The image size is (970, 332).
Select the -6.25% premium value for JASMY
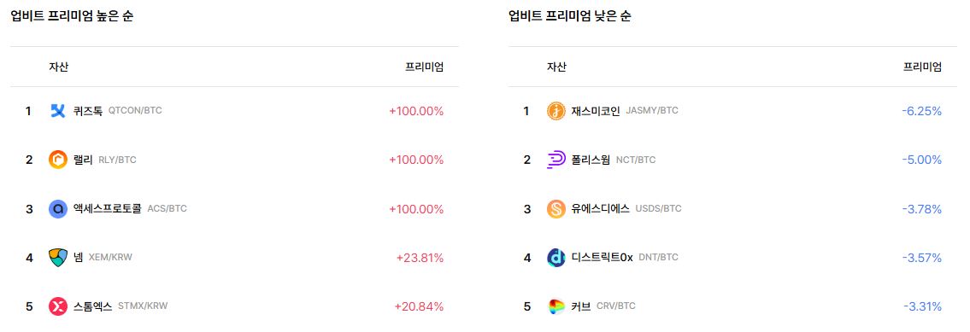922,111
